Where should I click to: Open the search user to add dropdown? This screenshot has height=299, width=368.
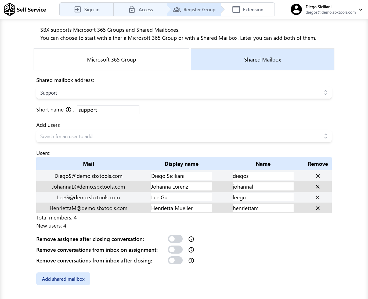184,136
